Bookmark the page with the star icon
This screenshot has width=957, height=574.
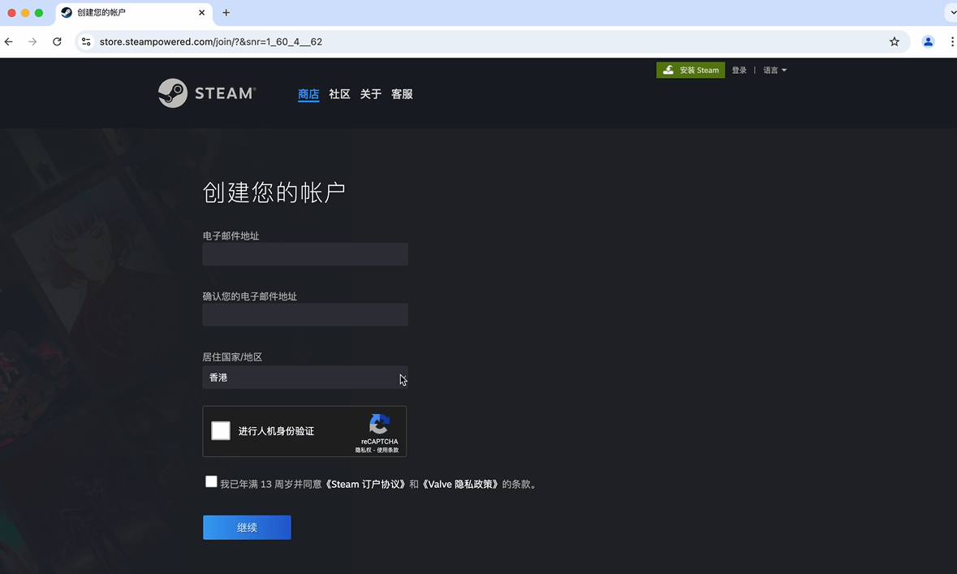tap(894, 41)
